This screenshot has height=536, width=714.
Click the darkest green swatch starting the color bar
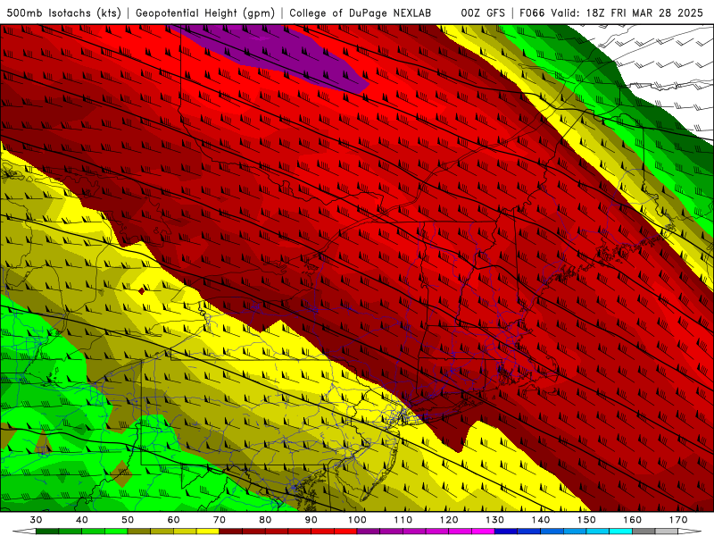click(x=47, y=532)
